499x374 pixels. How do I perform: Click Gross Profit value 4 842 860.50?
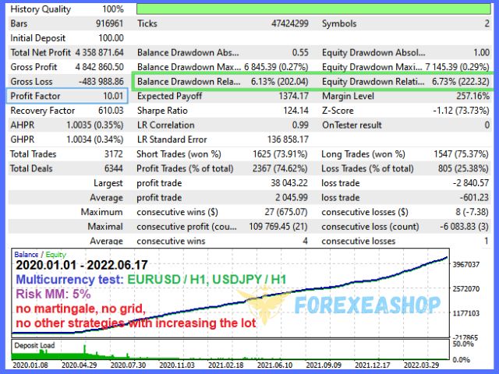click(99, 67)
